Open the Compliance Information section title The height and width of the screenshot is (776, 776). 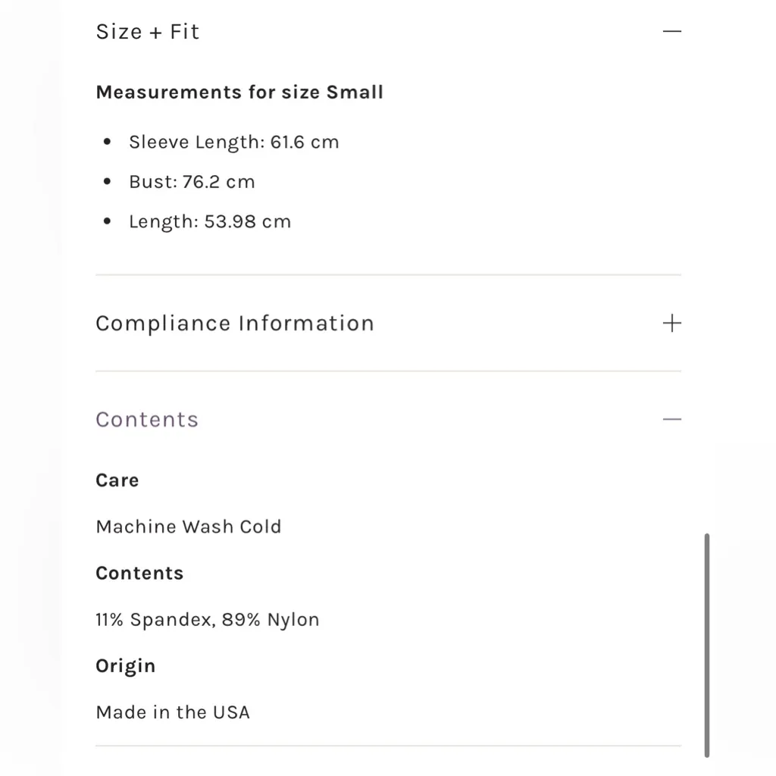point(235,324)
